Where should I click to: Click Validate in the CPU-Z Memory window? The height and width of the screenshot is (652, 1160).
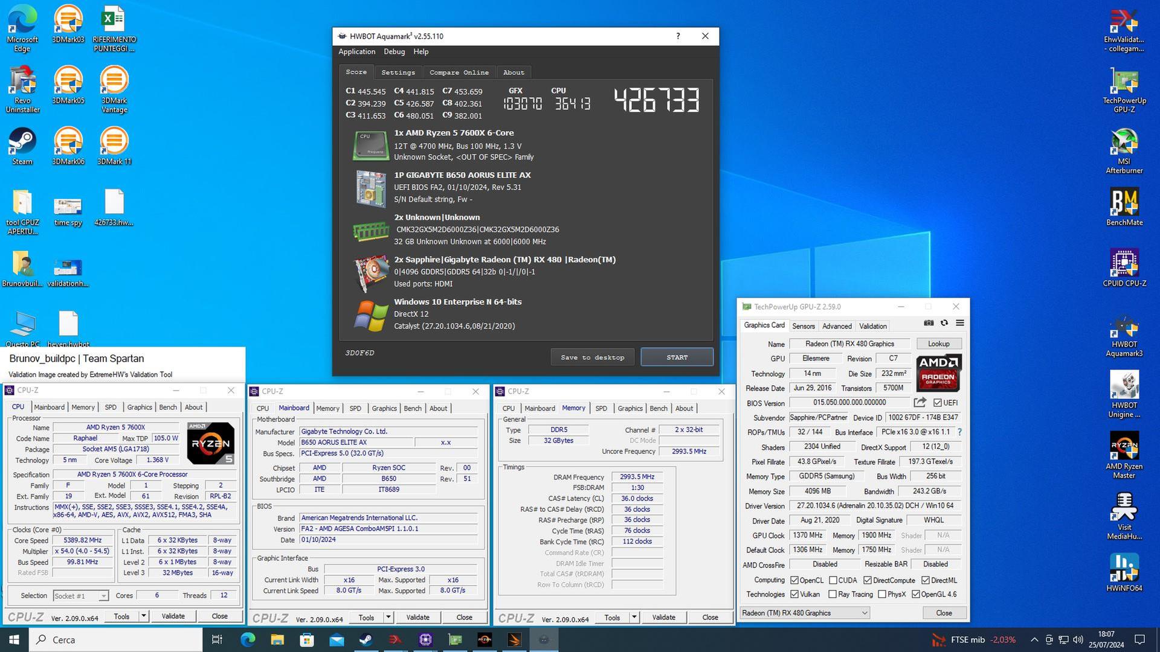pyautogui.click(x=663, y=617)
